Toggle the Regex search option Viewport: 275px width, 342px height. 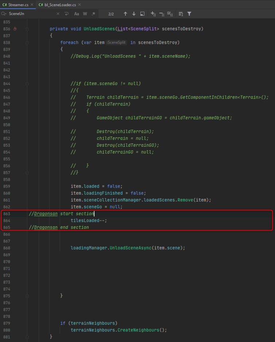93,14
